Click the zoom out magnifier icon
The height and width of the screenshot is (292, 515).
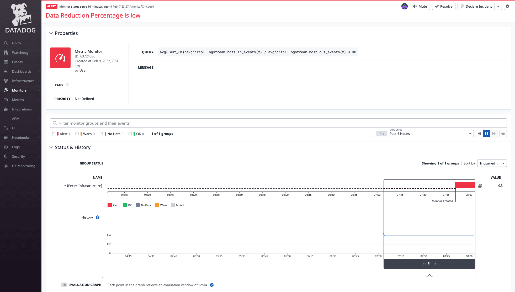click(503, 134)
